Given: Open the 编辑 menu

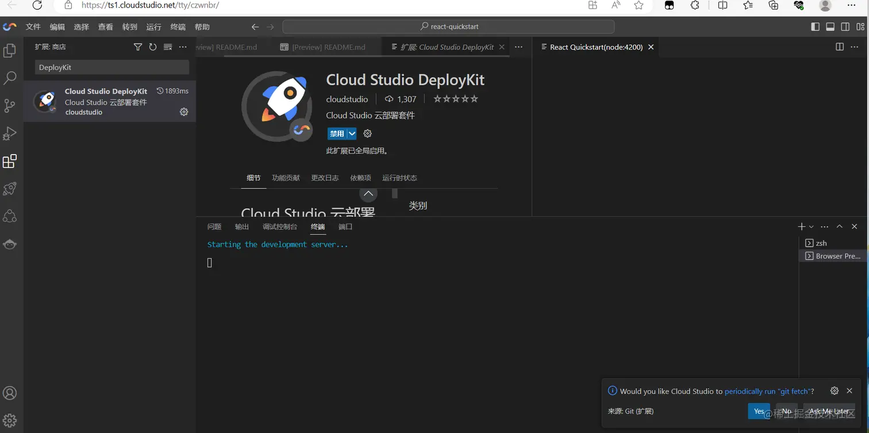Looking at the screenshot, I should click(57, 26).
